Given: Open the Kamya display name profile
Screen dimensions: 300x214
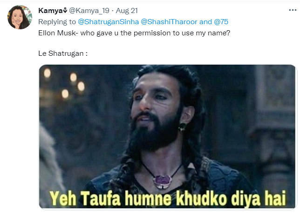Looking at the screenshot, I should tap(50, 11).
